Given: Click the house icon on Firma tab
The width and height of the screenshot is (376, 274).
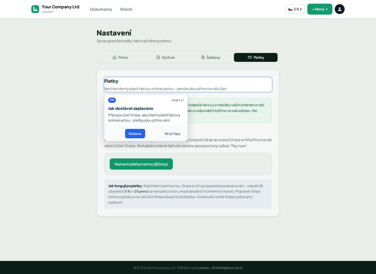Looking at the screenshot, I should [x=114, y=57].
